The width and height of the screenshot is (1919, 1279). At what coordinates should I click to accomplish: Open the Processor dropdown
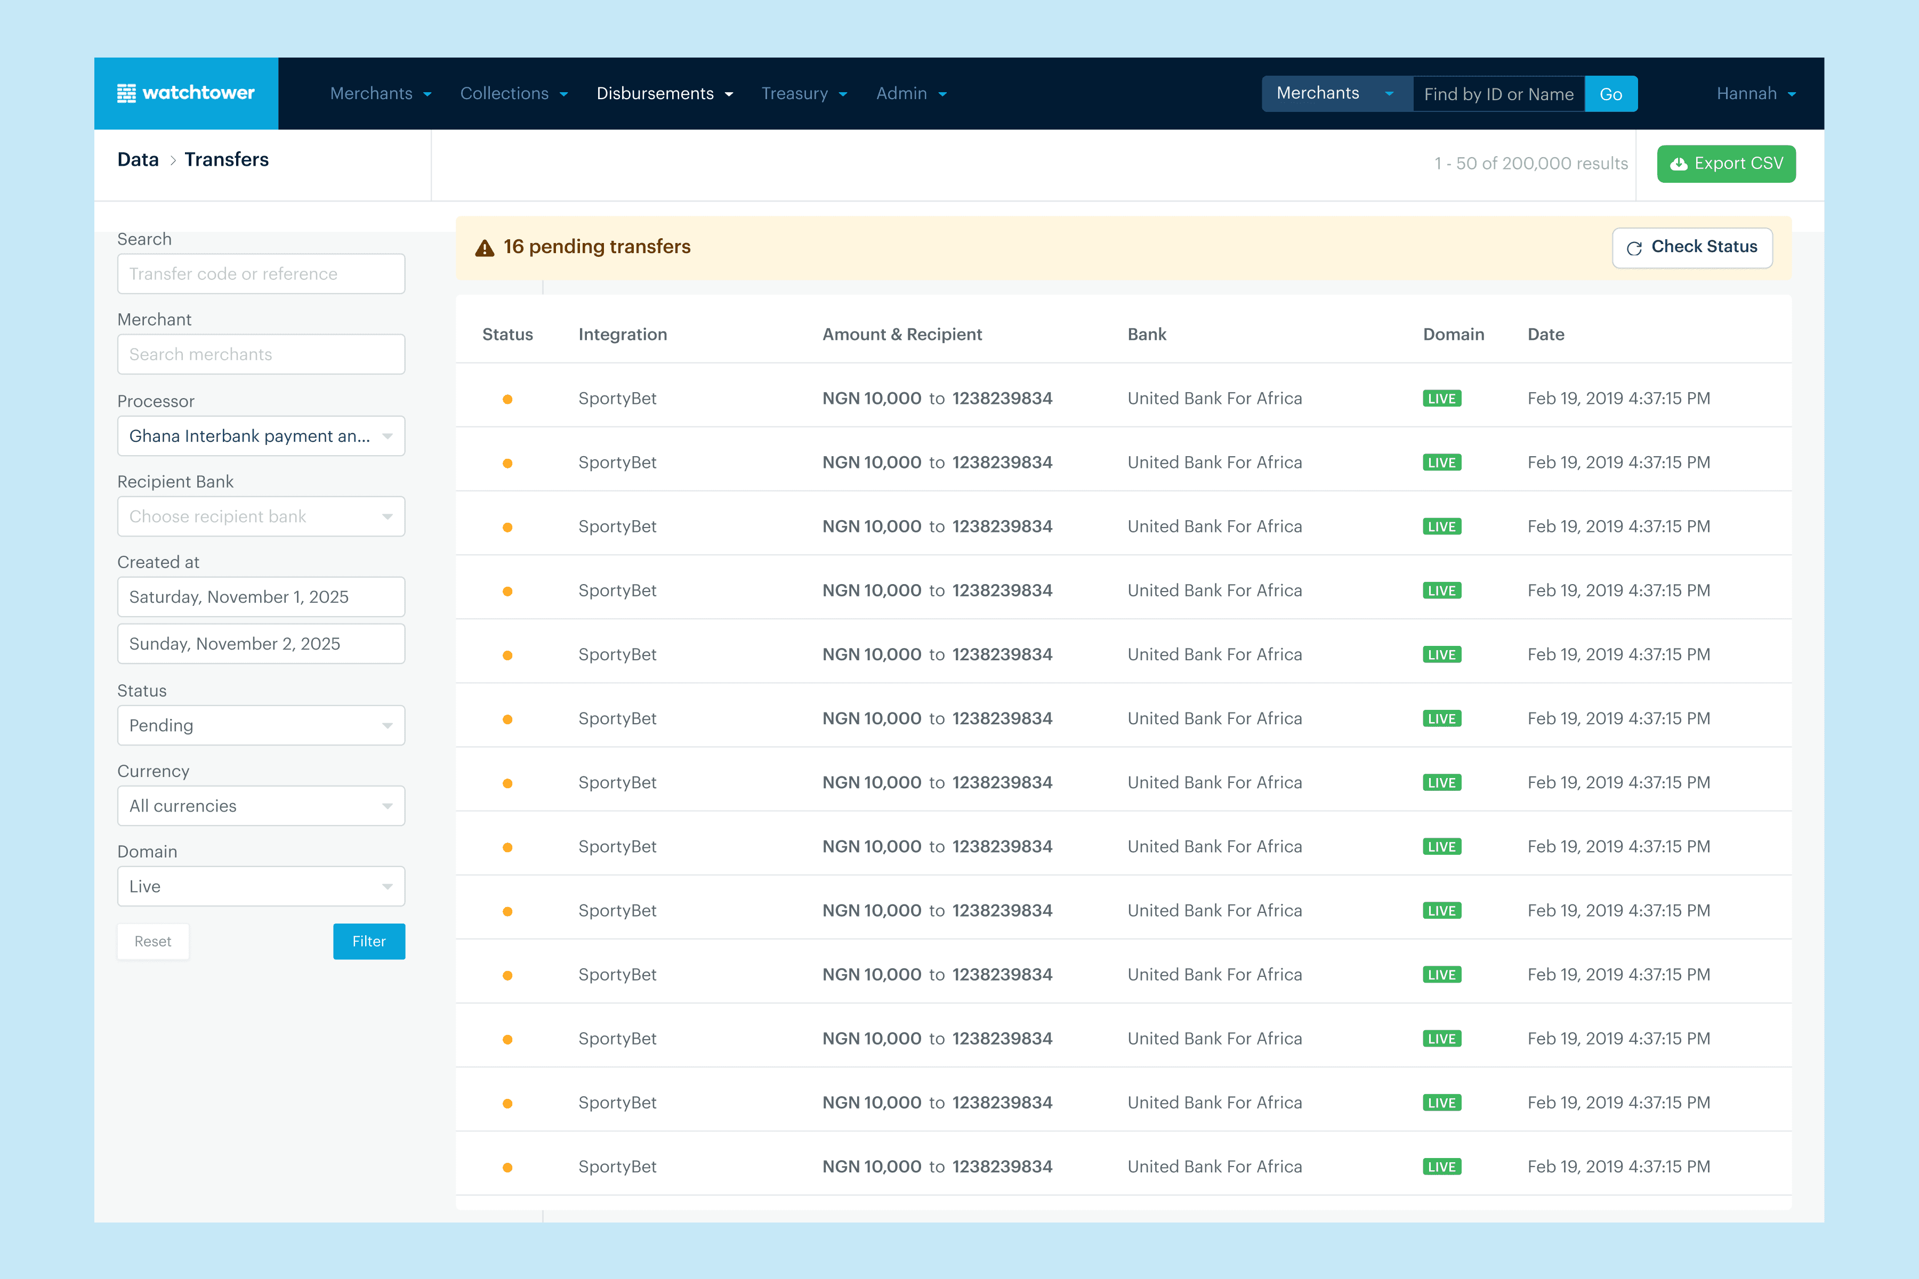261,435
